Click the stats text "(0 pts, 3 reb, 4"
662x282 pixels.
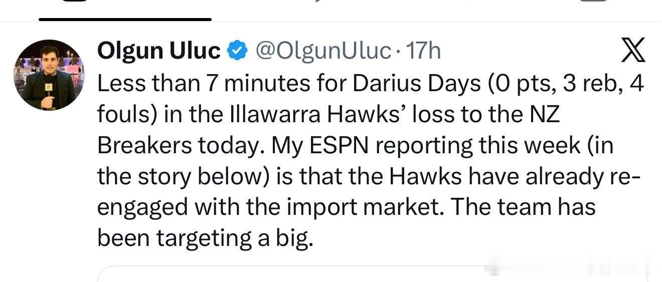point(565,84)
